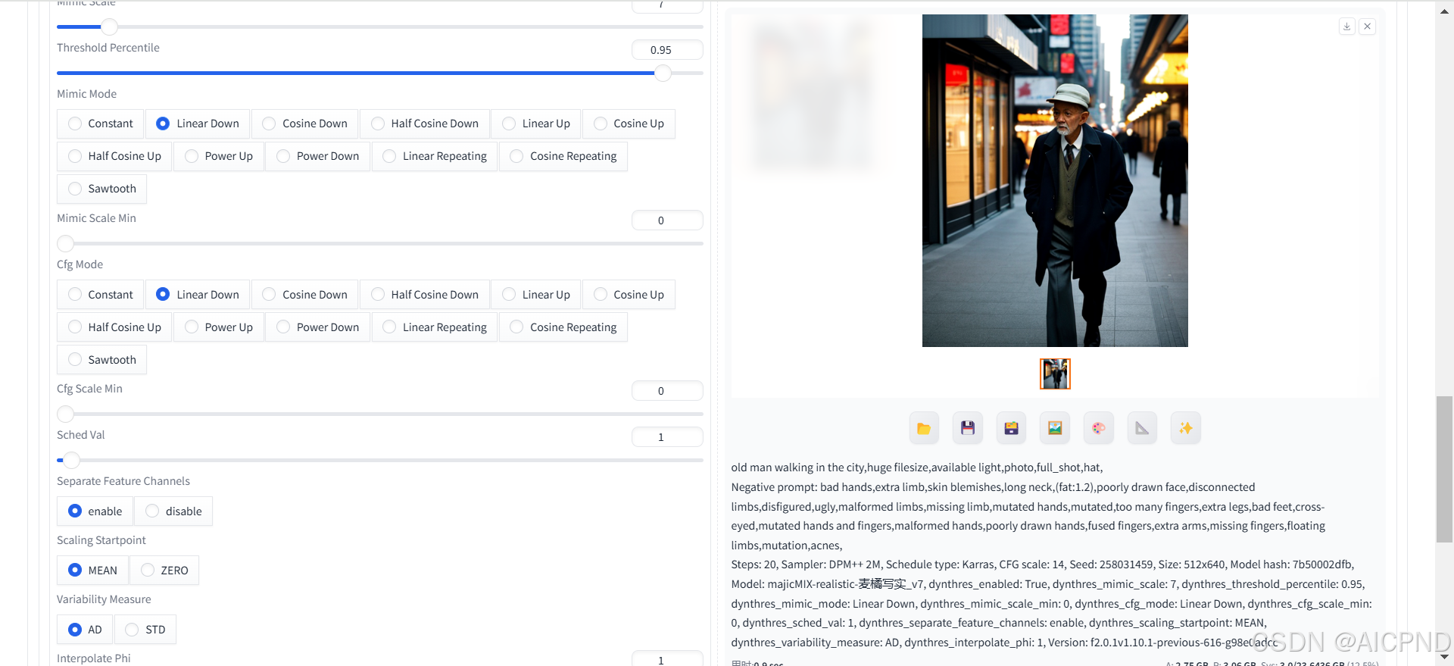Screen dimensions: 1454x666
Task: Click the Threshold Percentile slider handle
Action: point(663,73)
